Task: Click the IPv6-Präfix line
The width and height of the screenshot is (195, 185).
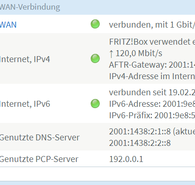Action: tap(152, 116)
